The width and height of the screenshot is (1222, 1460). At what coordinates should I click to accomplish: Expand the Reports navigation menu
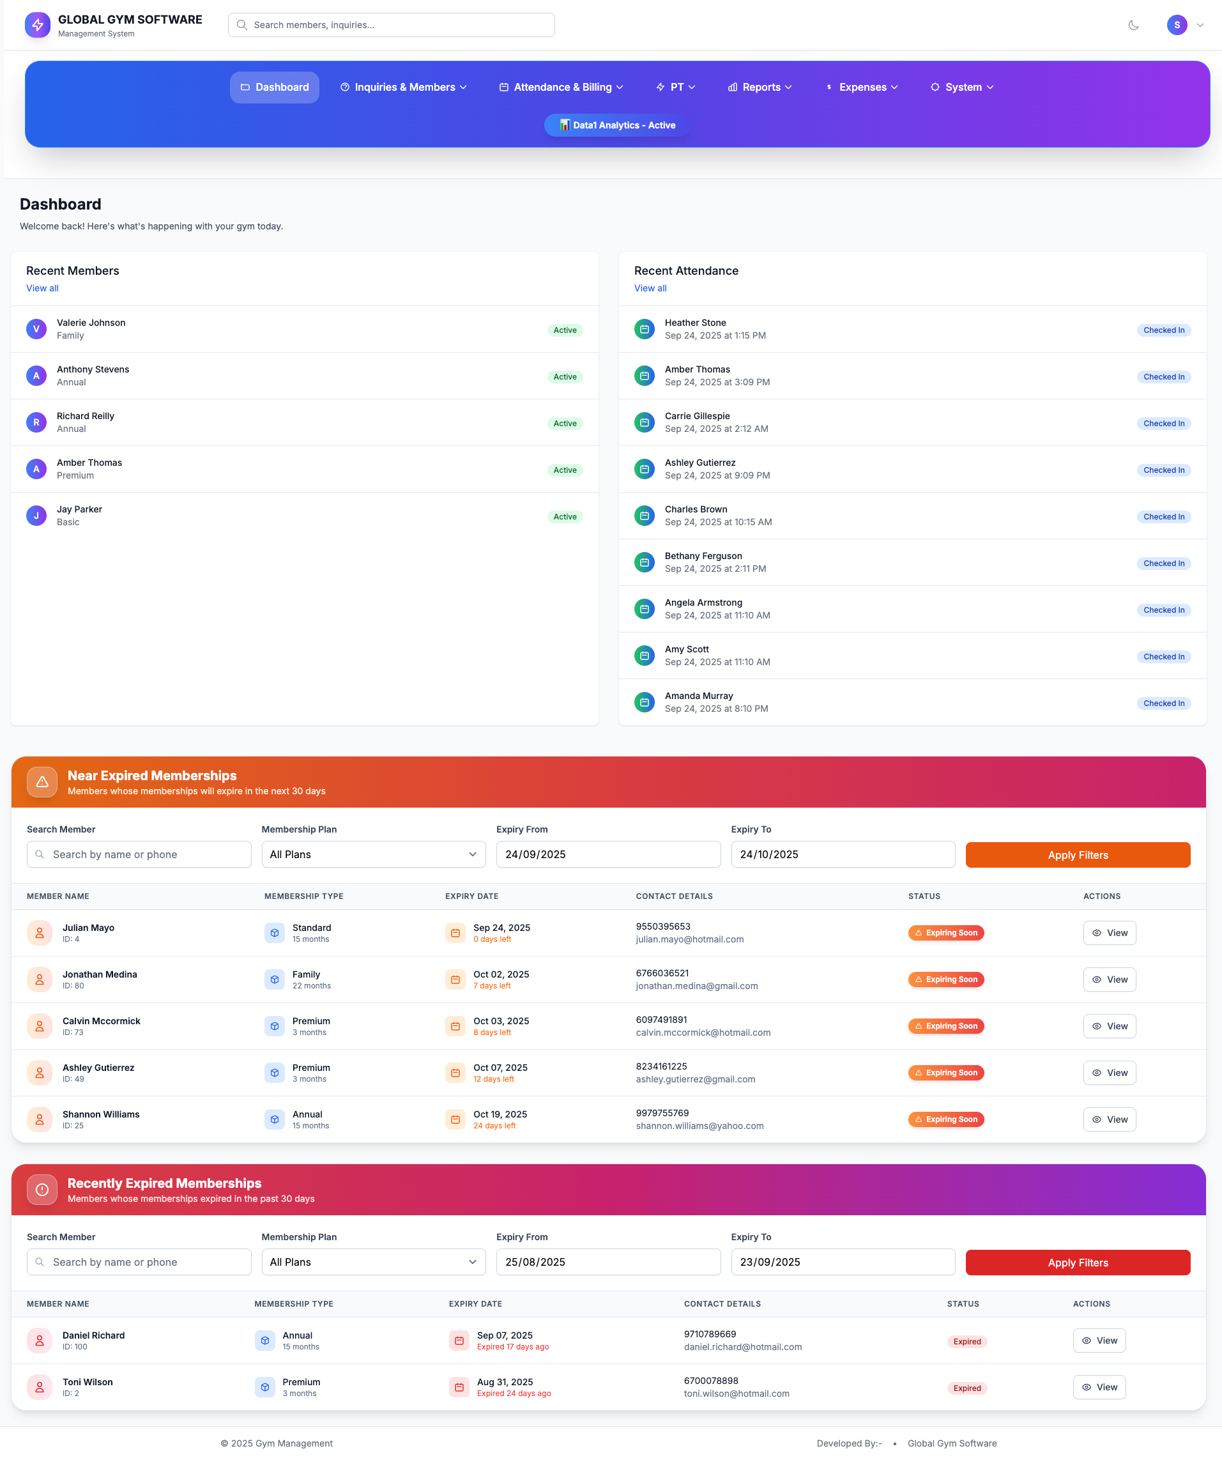[760, 87]
